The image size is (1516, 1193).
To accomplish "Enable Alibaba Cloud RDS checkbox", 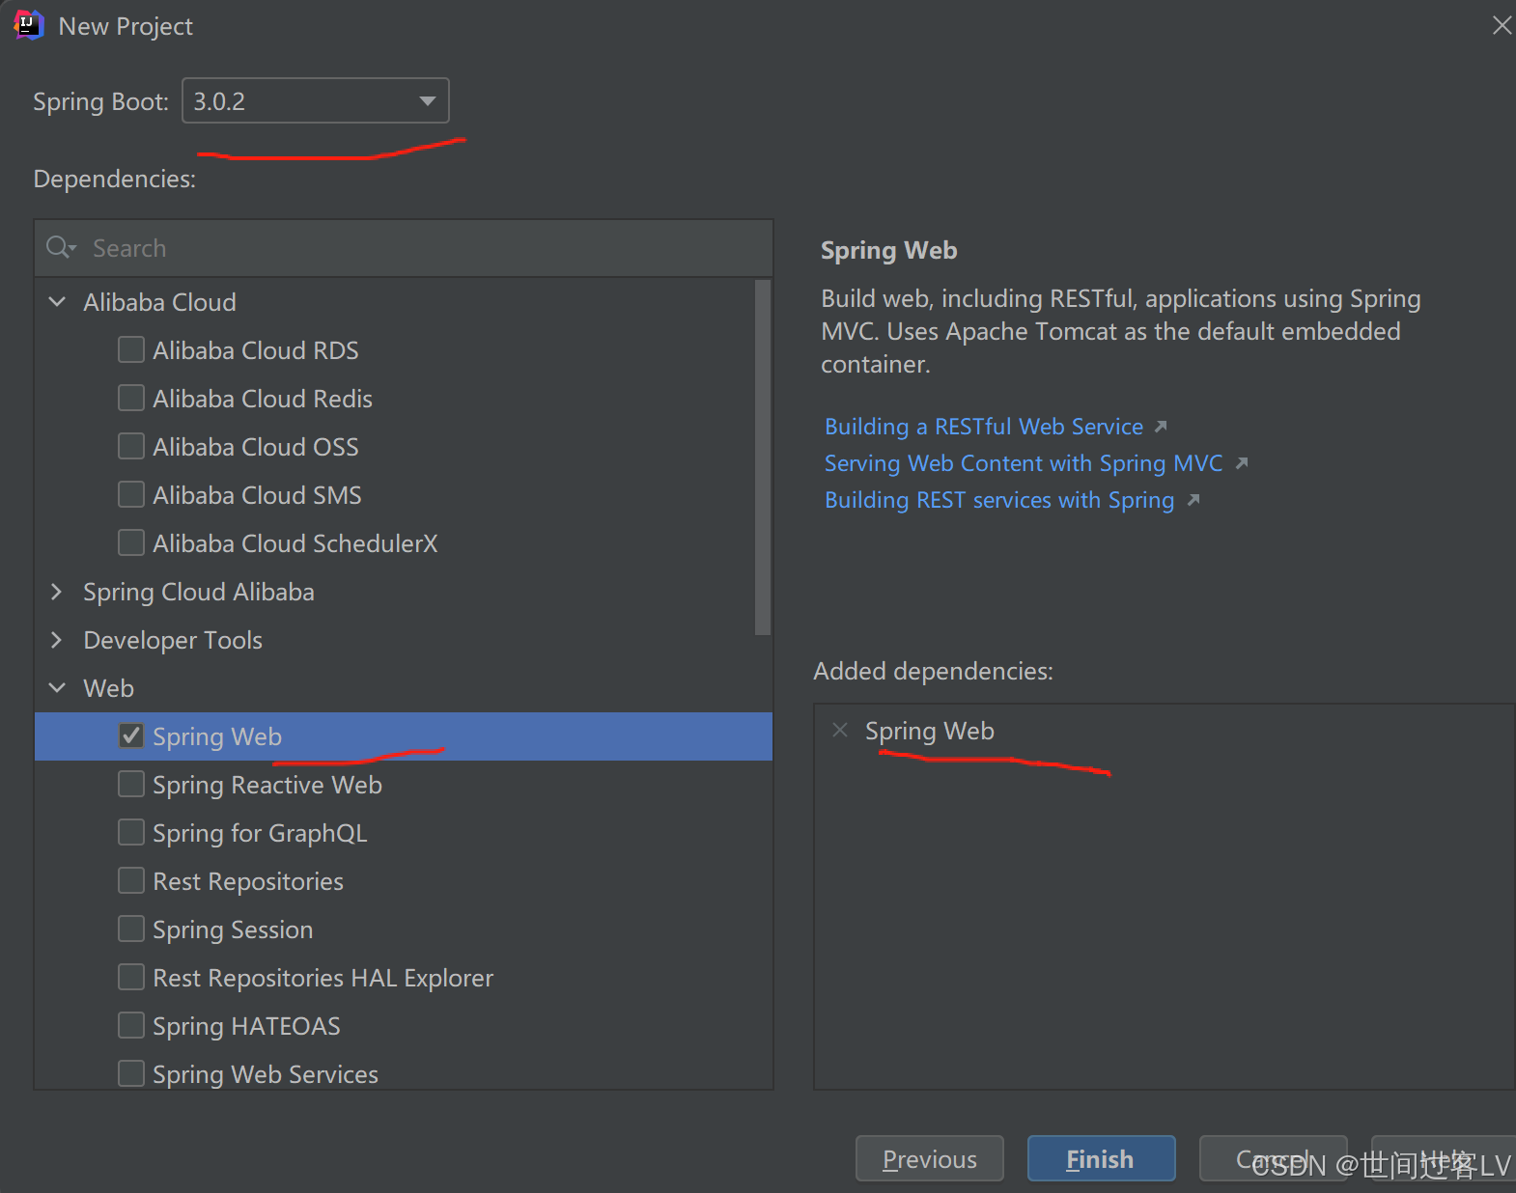I will (131, 349).
